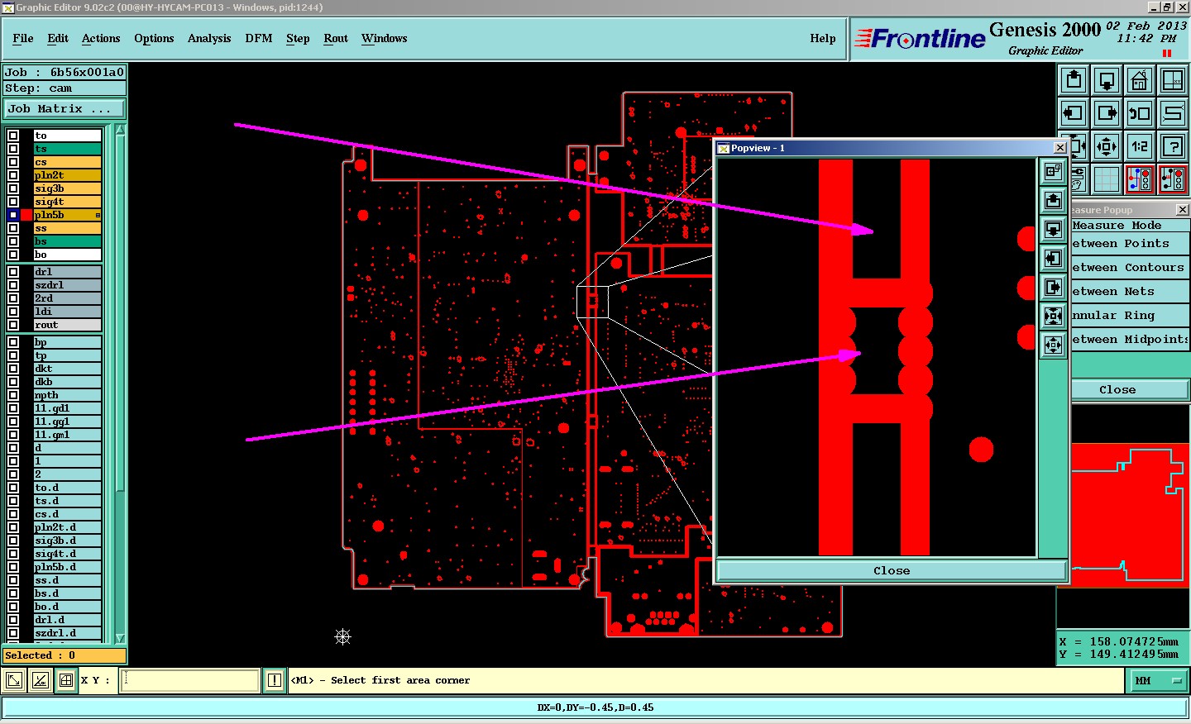The height and width of the screenshot is (724, 1191).
Task: Click the X Y coordinate input field
Action: 190,680
